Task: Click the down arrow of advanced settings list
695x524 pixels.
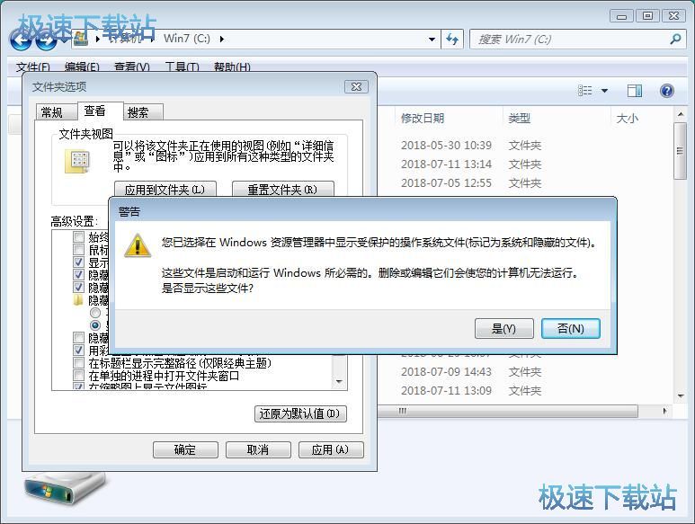Action: click(340, 381)
